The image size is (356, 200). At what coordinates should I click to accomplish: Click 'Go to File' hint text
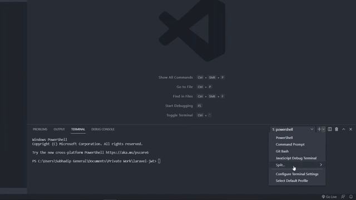click(x=185, y=87)
